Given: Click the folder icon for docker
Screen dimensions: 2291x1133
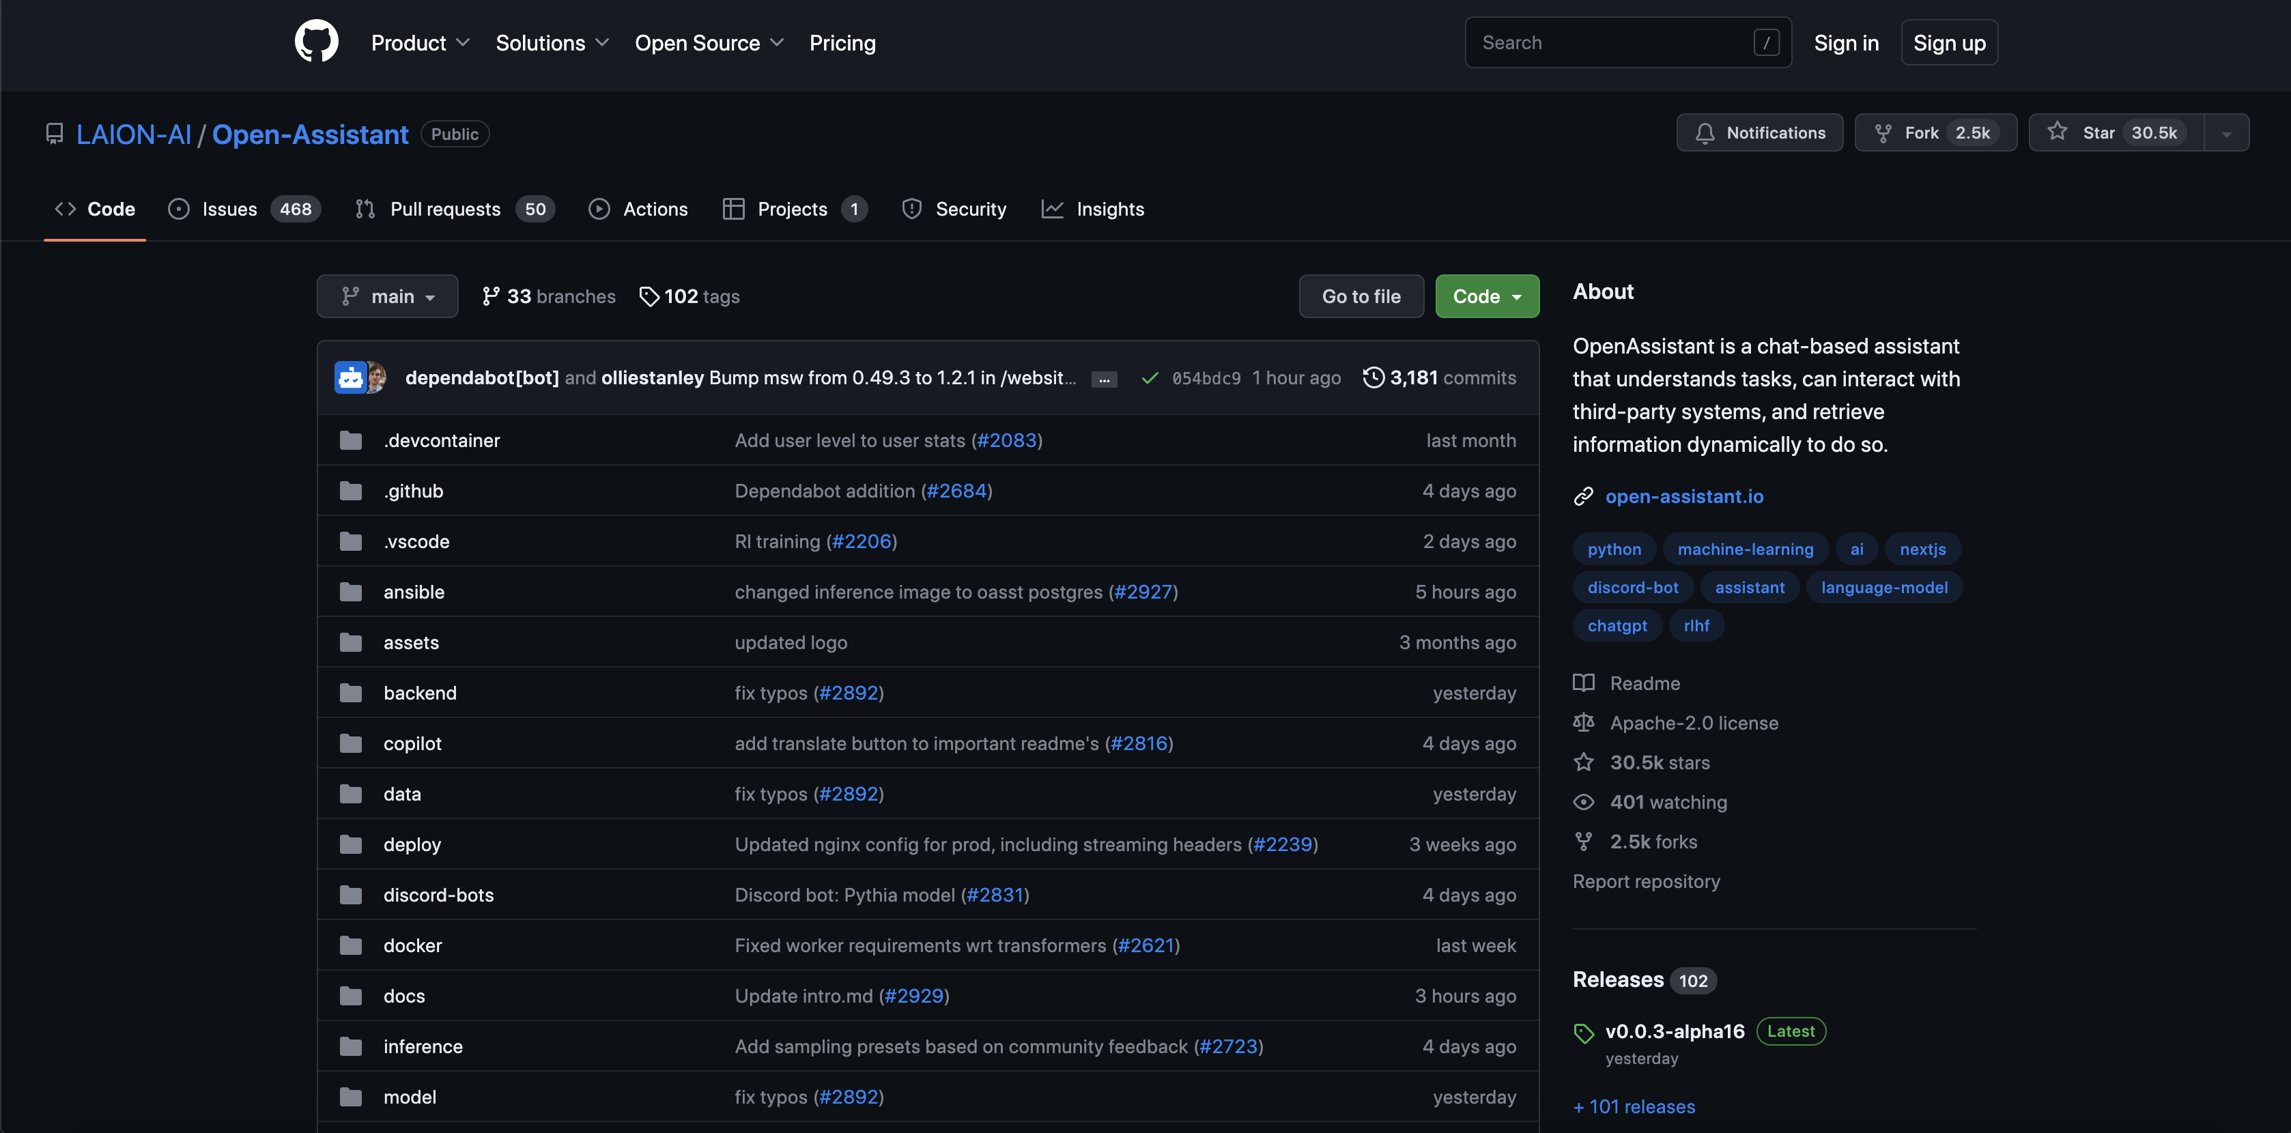Looking at the screenshot, I should tap(350, 945).
